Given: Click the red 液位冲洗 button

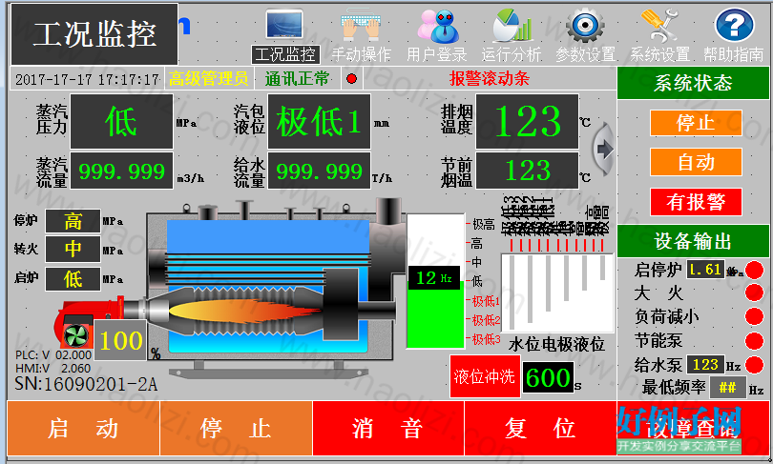Looking at the screenshot, I should point(485,376).
